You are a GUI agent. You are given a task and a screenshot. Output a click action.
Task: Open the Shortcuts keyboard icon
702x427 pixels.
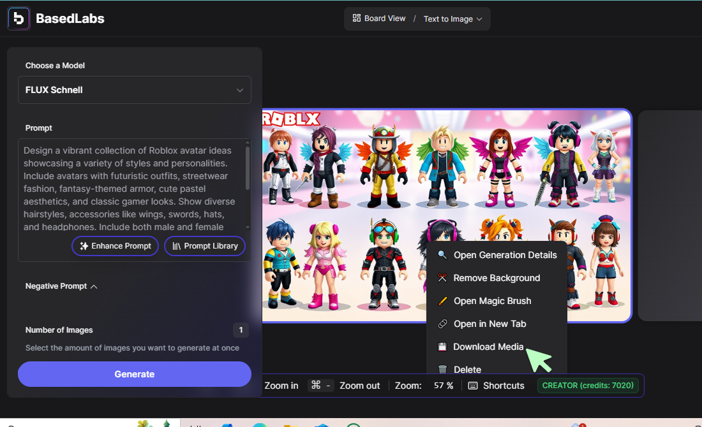click(473, 386)
